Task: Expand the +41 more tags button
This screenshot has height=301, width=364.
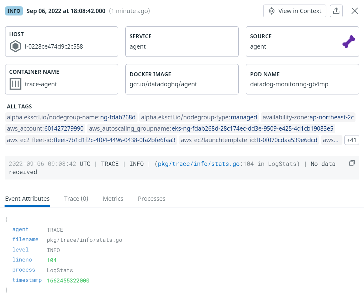Action: point(352,140)
